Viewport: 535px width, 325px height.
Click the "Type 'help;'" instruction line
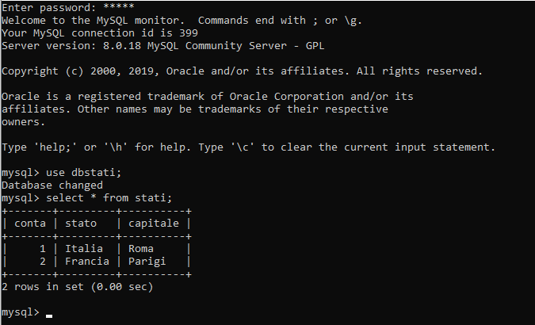(x=248, y=147)
